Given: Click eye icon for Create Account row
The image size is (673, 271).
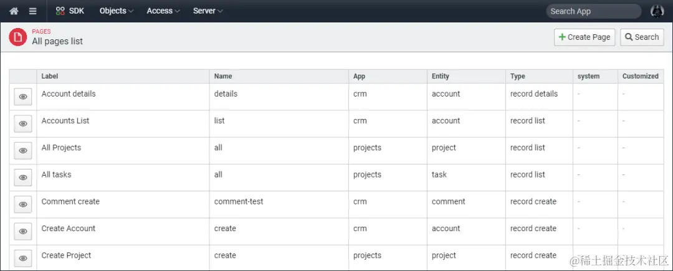Looking at the screenshot, I should [x=23, y=231].
